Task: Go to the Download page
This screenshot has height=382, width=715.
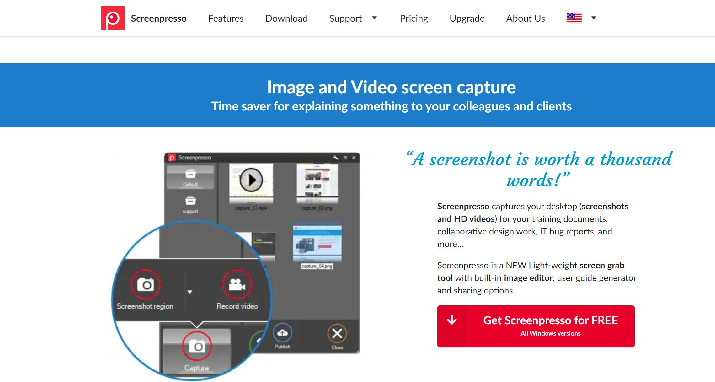Action: click(x=286, y=19)
